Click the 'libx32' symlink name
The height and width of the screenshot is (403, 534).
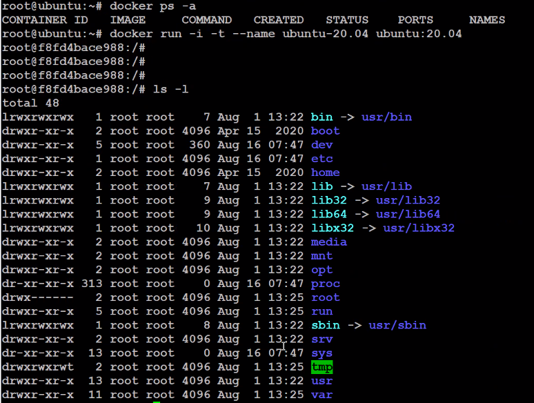333,228
